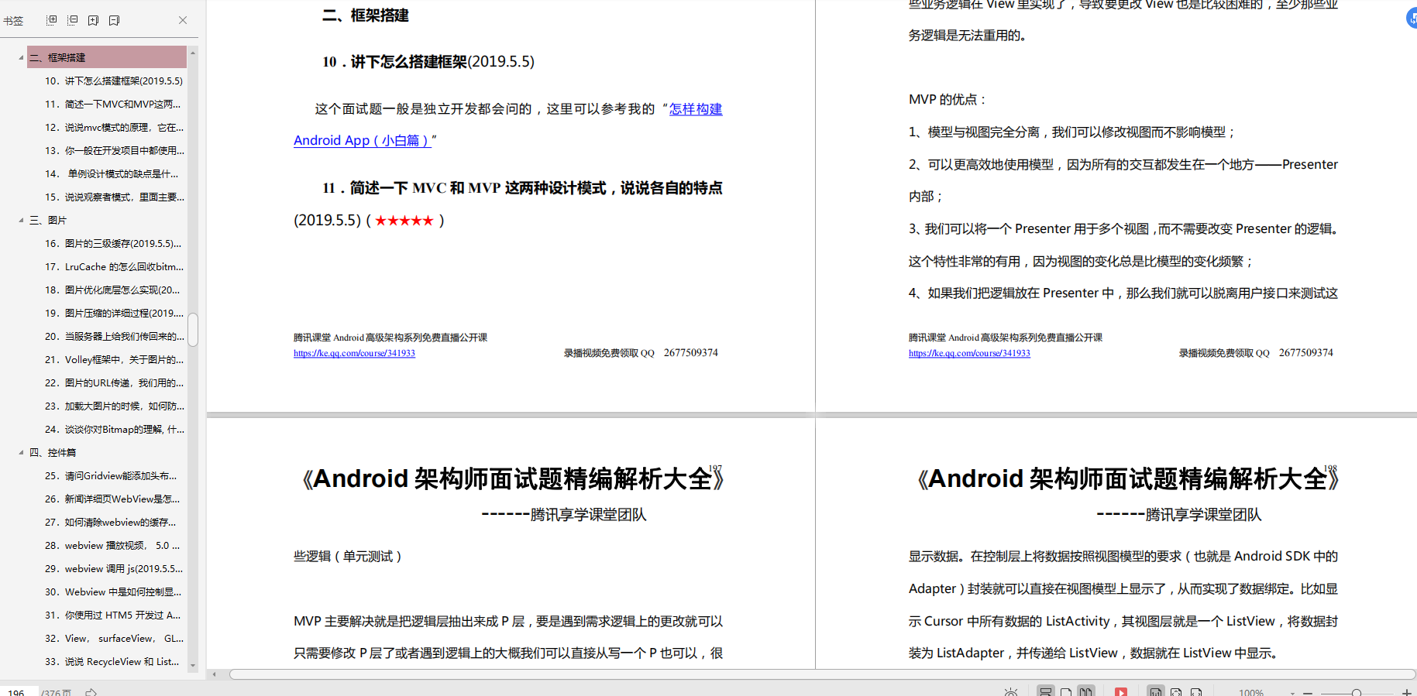Open the ke.qq.com course link on left page
Screen dimensions: 1417x696
pos(354,353)
